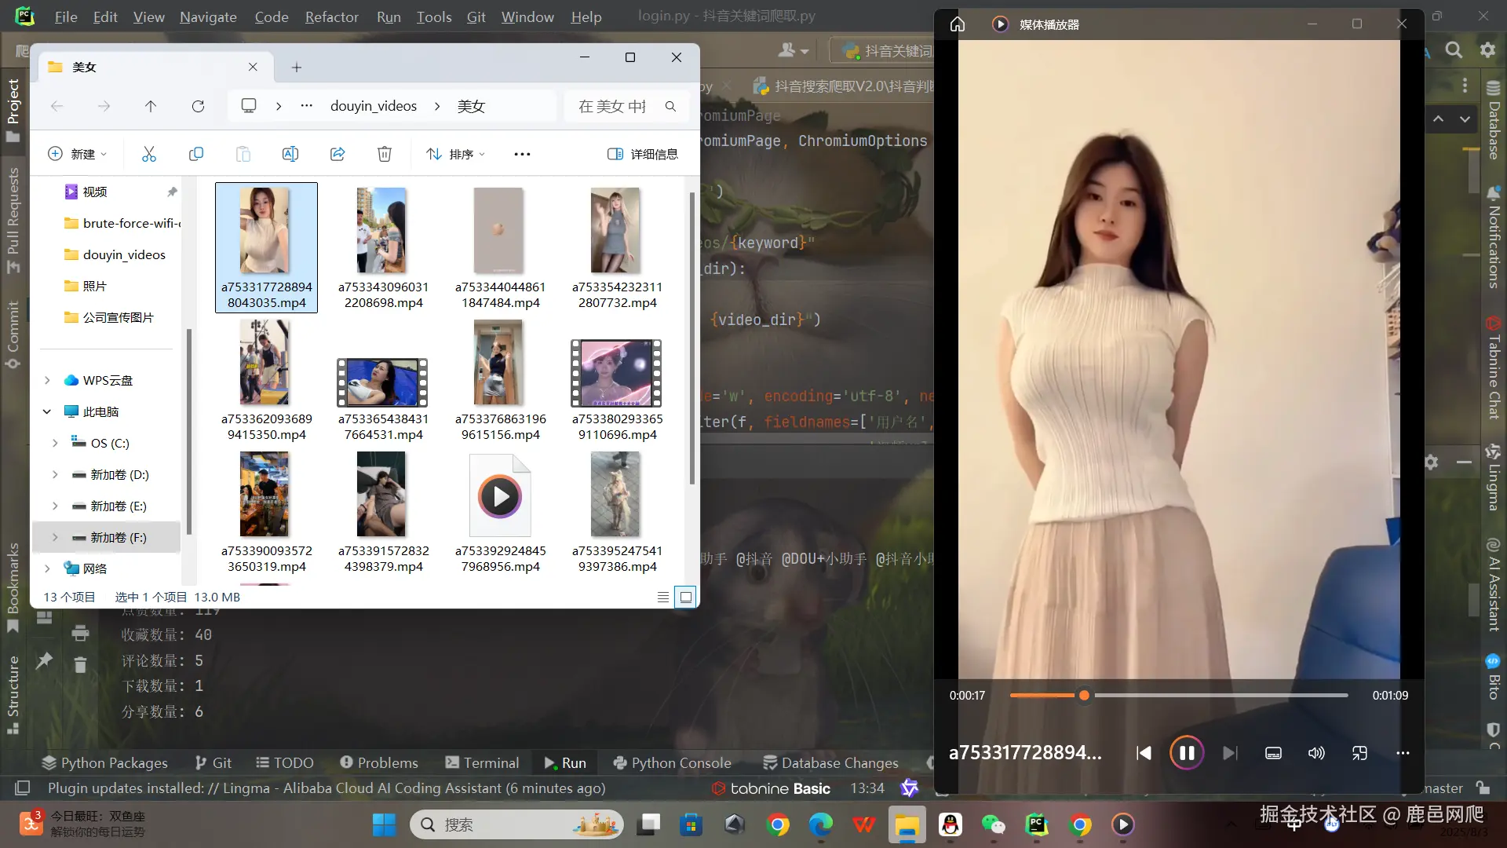Click the rename icon in Explorer toolbar

pyautogui.click(x=290, y=154)
